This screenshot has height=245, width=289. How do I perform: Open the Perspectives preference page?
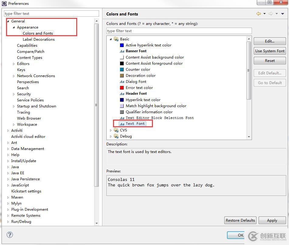[28, 82]
